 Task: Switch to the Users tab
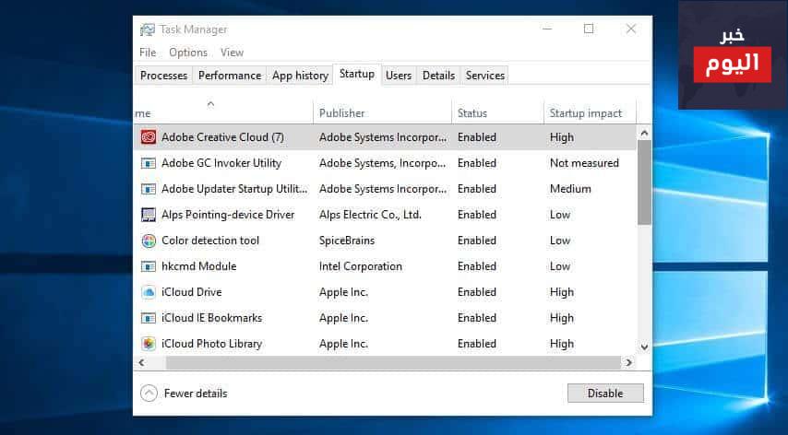(x=399, y=76)
